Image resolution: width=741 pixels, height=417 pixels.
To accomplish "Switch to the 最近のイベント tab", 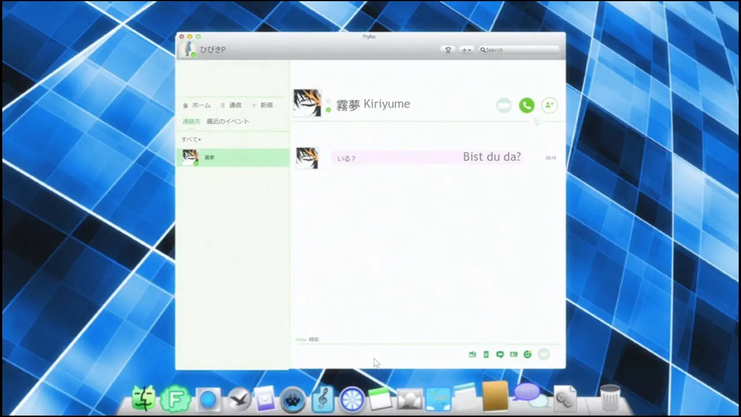I will (x=228, y=122).
